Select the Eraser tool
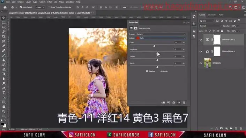 point(3,70)
